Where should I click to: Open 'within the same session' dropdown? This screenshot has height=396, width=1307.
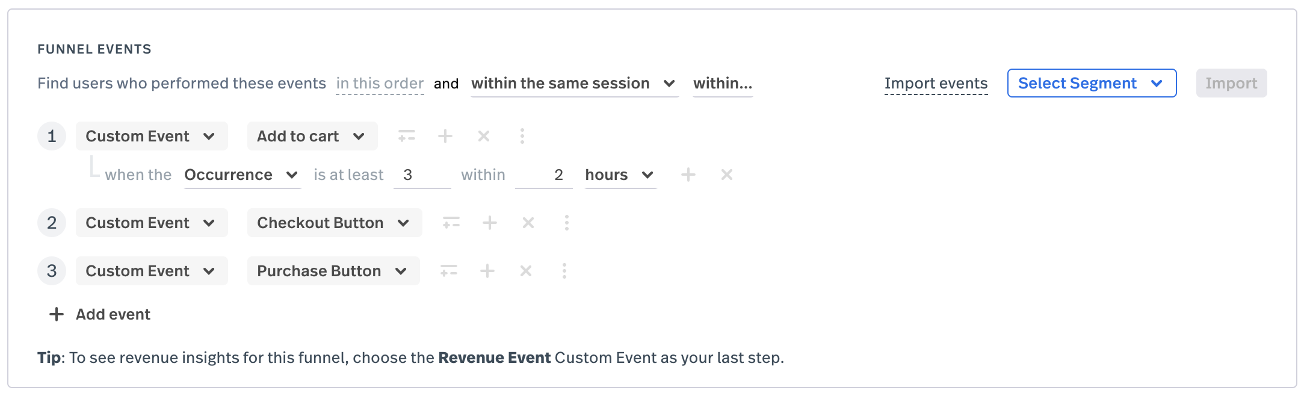(x=575, y=84)
